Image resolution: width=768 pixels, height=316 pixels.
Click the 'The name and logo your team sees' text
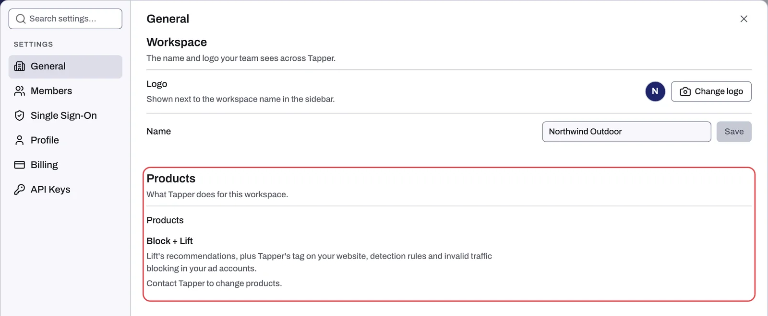(241, 58)
